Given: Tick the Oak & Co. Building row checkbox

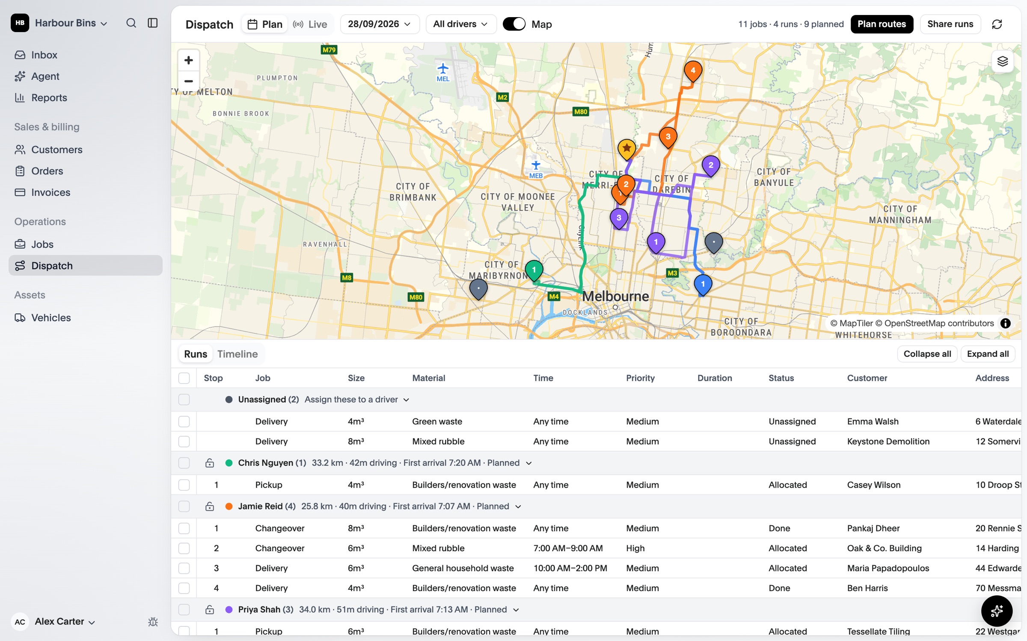Looking at the screenshot, I should 184,548.
